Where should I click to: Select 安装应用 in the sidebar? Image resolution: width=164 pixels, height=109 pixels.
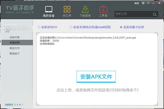17,43
